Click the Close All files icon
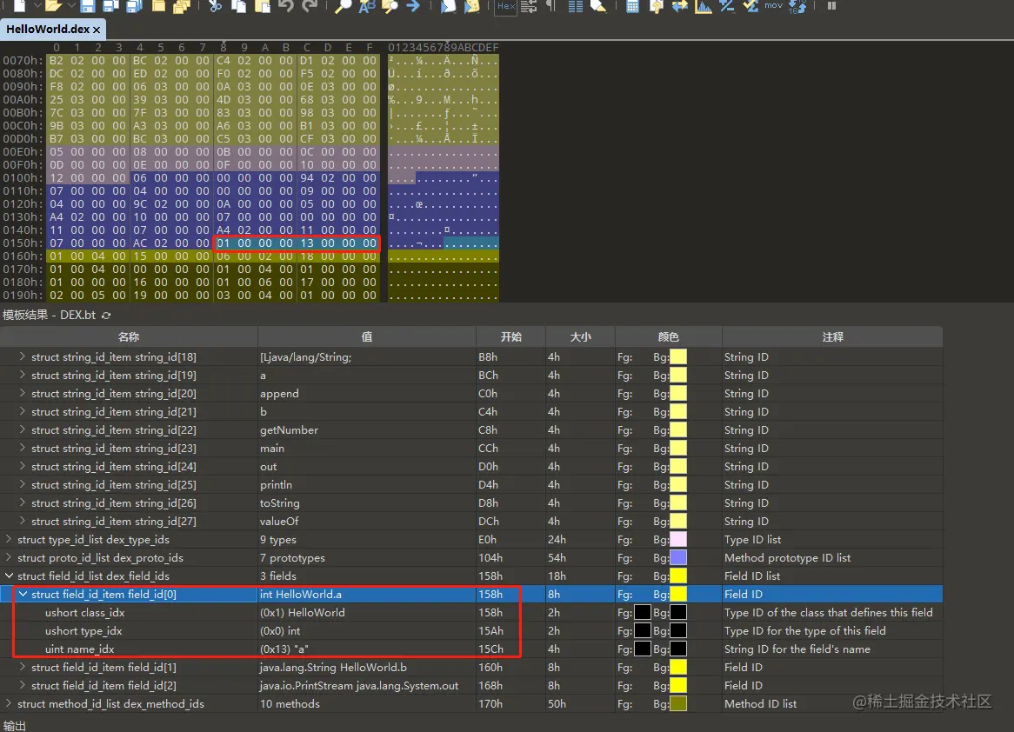This screenshot has width=1014, height=732. 182,6
